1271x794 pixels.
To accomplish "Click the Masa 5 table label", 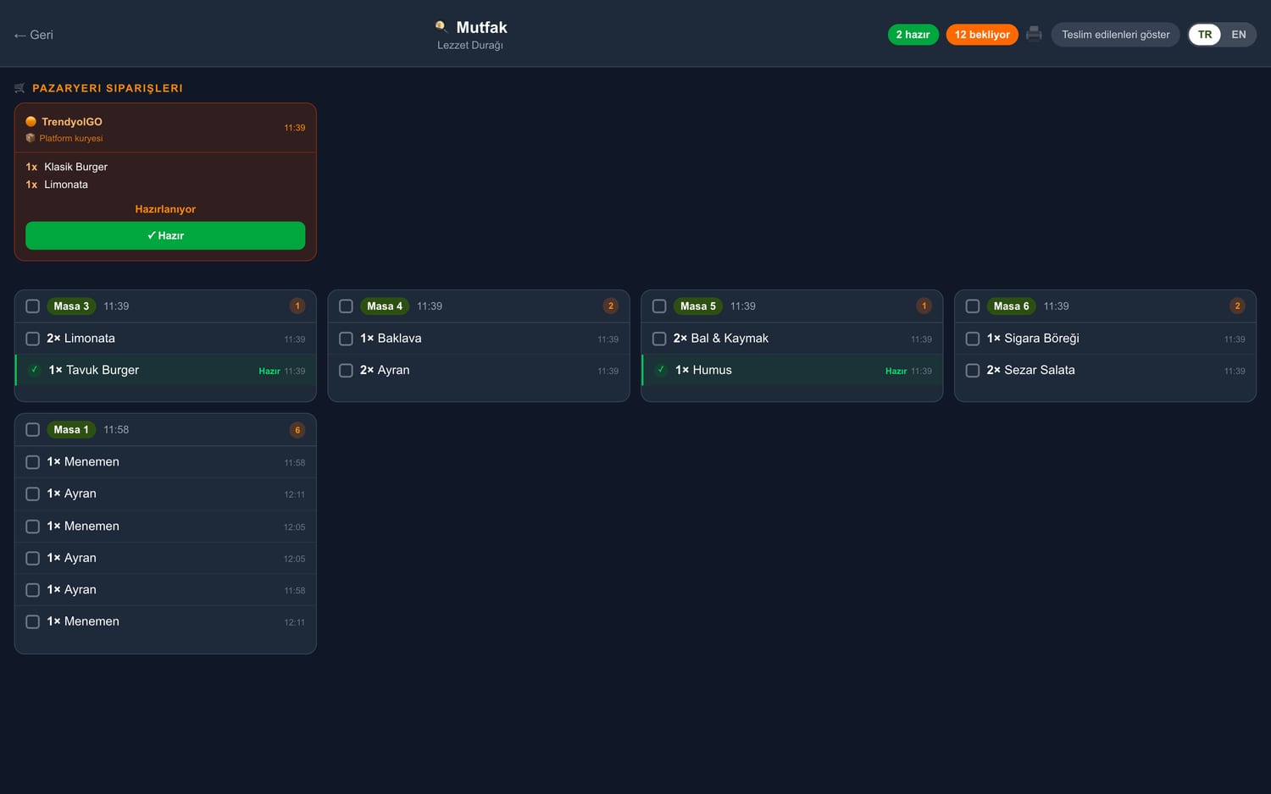I will tap(698, 306).
